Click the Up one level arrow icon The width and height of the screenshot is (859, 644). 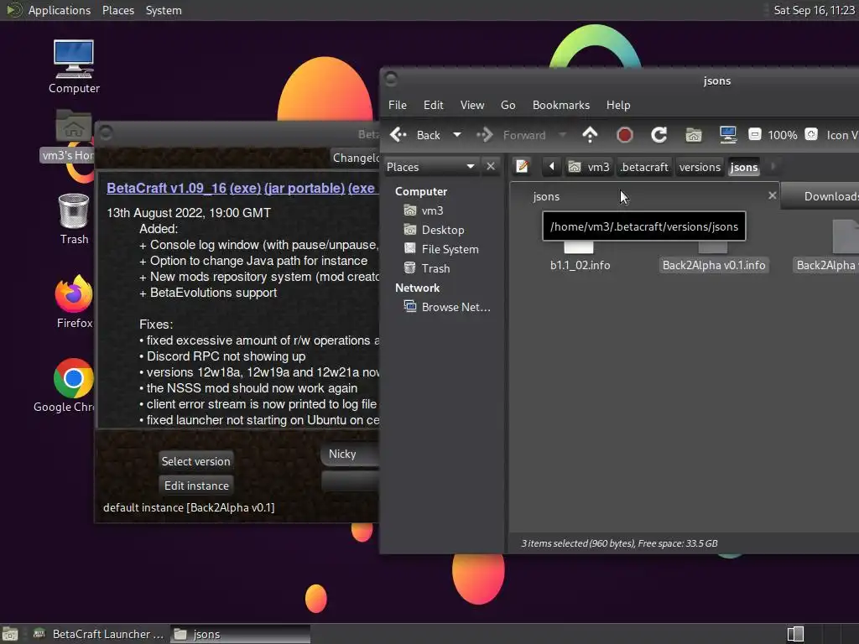590,135
